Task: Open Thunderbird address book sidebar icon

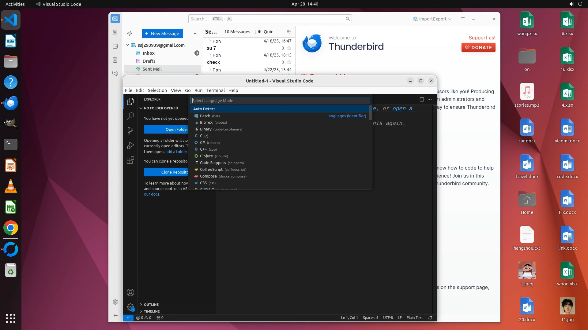Action: 115,32
